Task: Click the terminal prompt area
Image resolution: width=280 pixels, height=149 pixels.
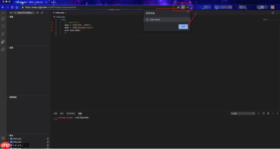Action: point(71,119)
